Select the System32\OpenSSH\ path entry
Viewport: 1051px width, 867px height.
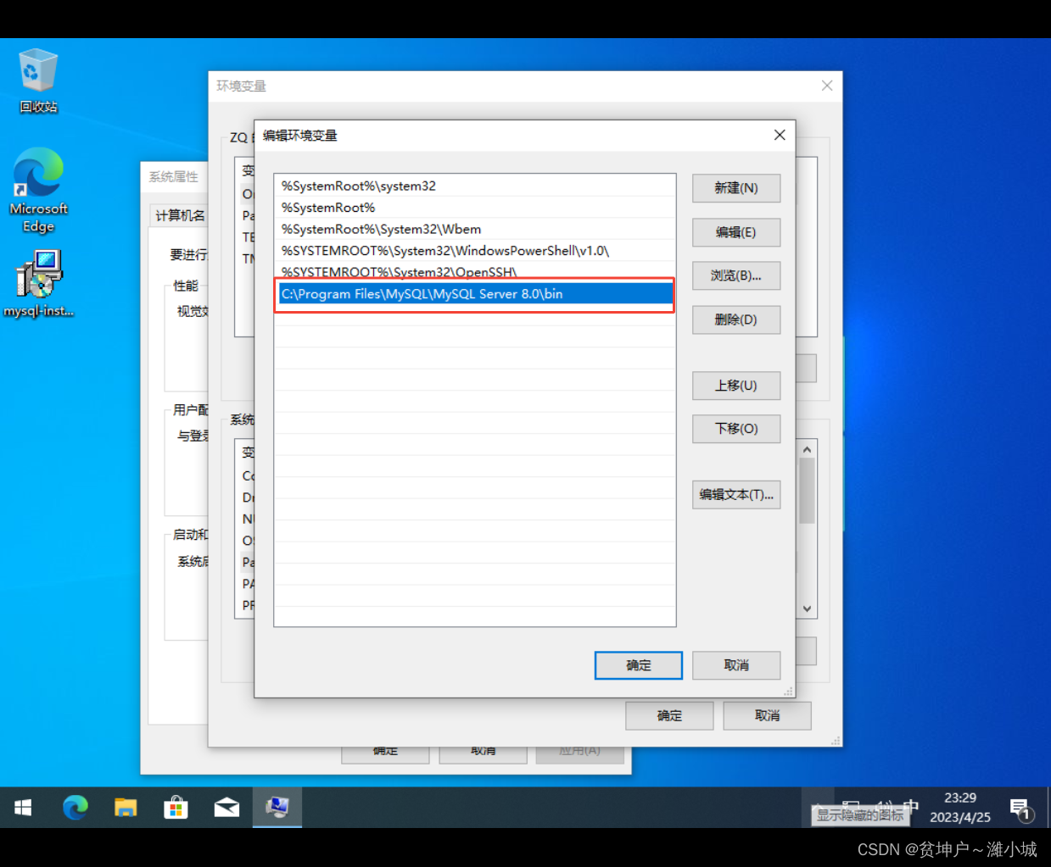click(475, 272)
